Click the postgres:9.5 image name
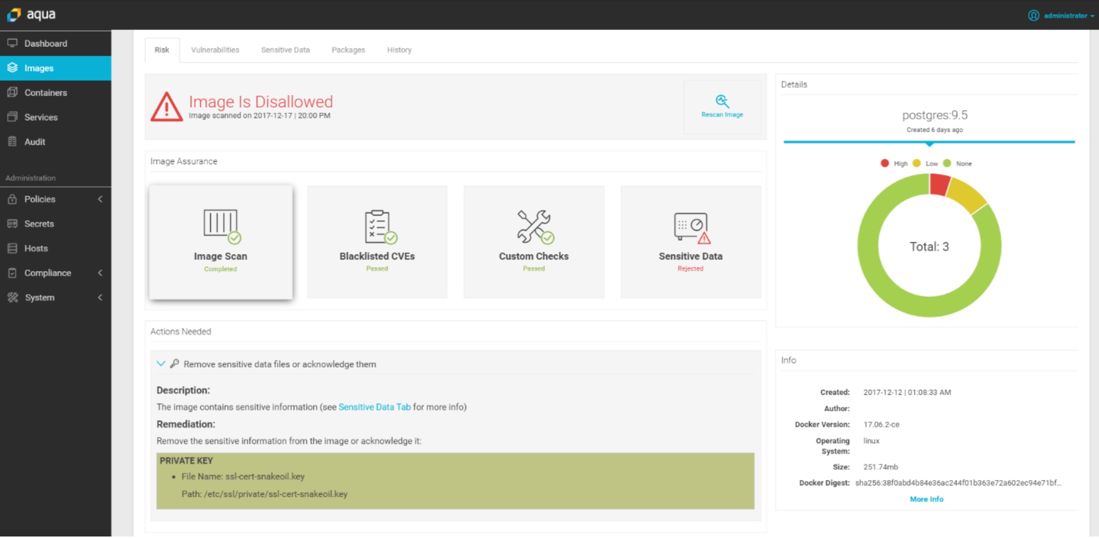 [934, 115]
